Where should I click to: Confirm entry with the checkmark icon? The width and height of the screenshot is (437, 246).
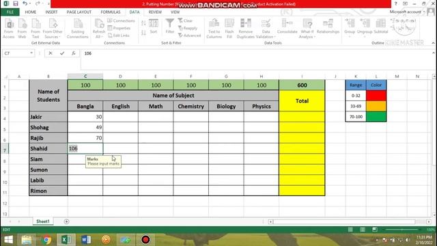click(62, 53)
